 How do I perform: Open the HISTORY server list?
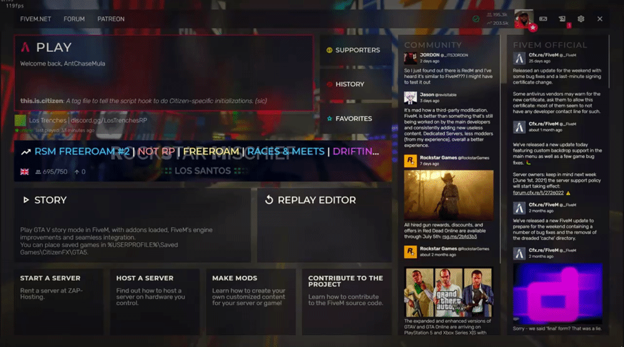pos(356,84)
